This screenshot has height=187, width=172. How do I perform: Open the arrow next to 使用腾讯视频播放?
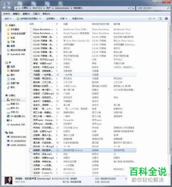pyautogui.click(x=40, y=19)
